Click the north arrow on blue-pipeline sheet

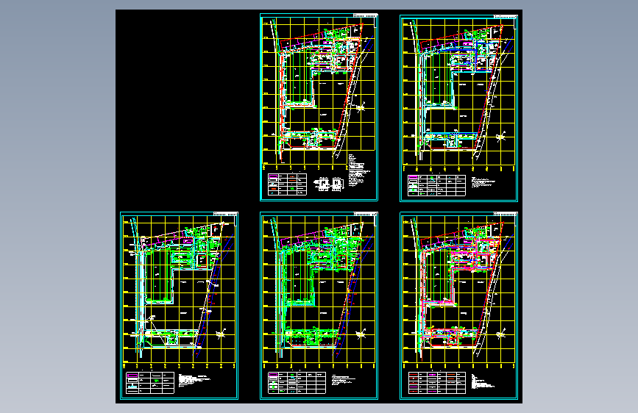tap(501, 137)
